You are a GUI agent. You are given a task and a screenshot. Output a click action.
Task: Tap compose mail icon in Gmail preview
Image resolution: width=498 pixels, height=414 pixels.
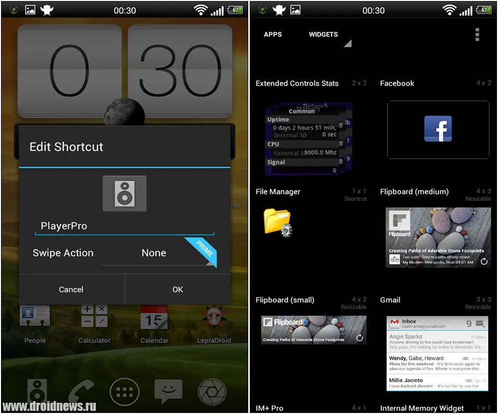481,324
